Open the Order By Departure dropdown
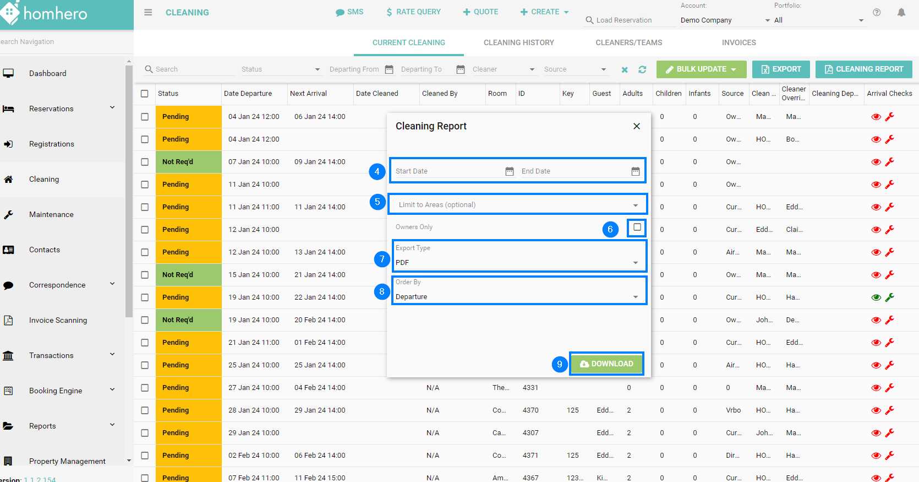Image resolution: width=919 pixels, height=482 pixels. tap(517, 296)
